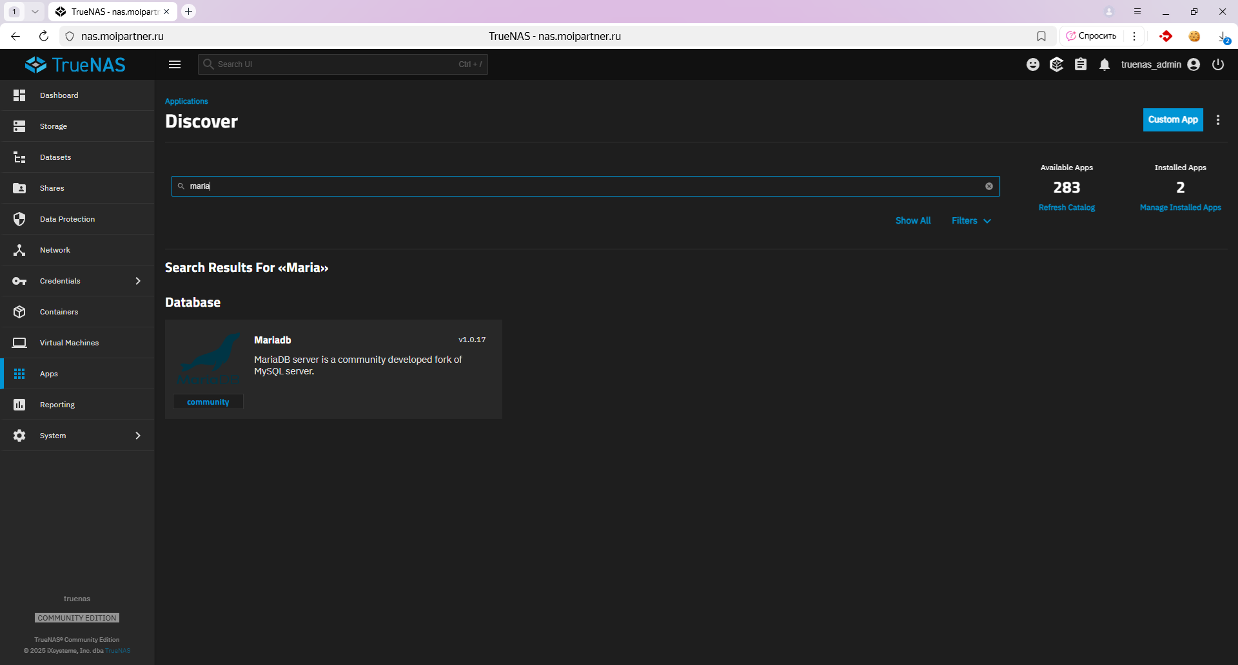This screenshot has width=1238, height=665.
Task: Toggle the sidebar hamburger menu
Action: click(175, 64)
